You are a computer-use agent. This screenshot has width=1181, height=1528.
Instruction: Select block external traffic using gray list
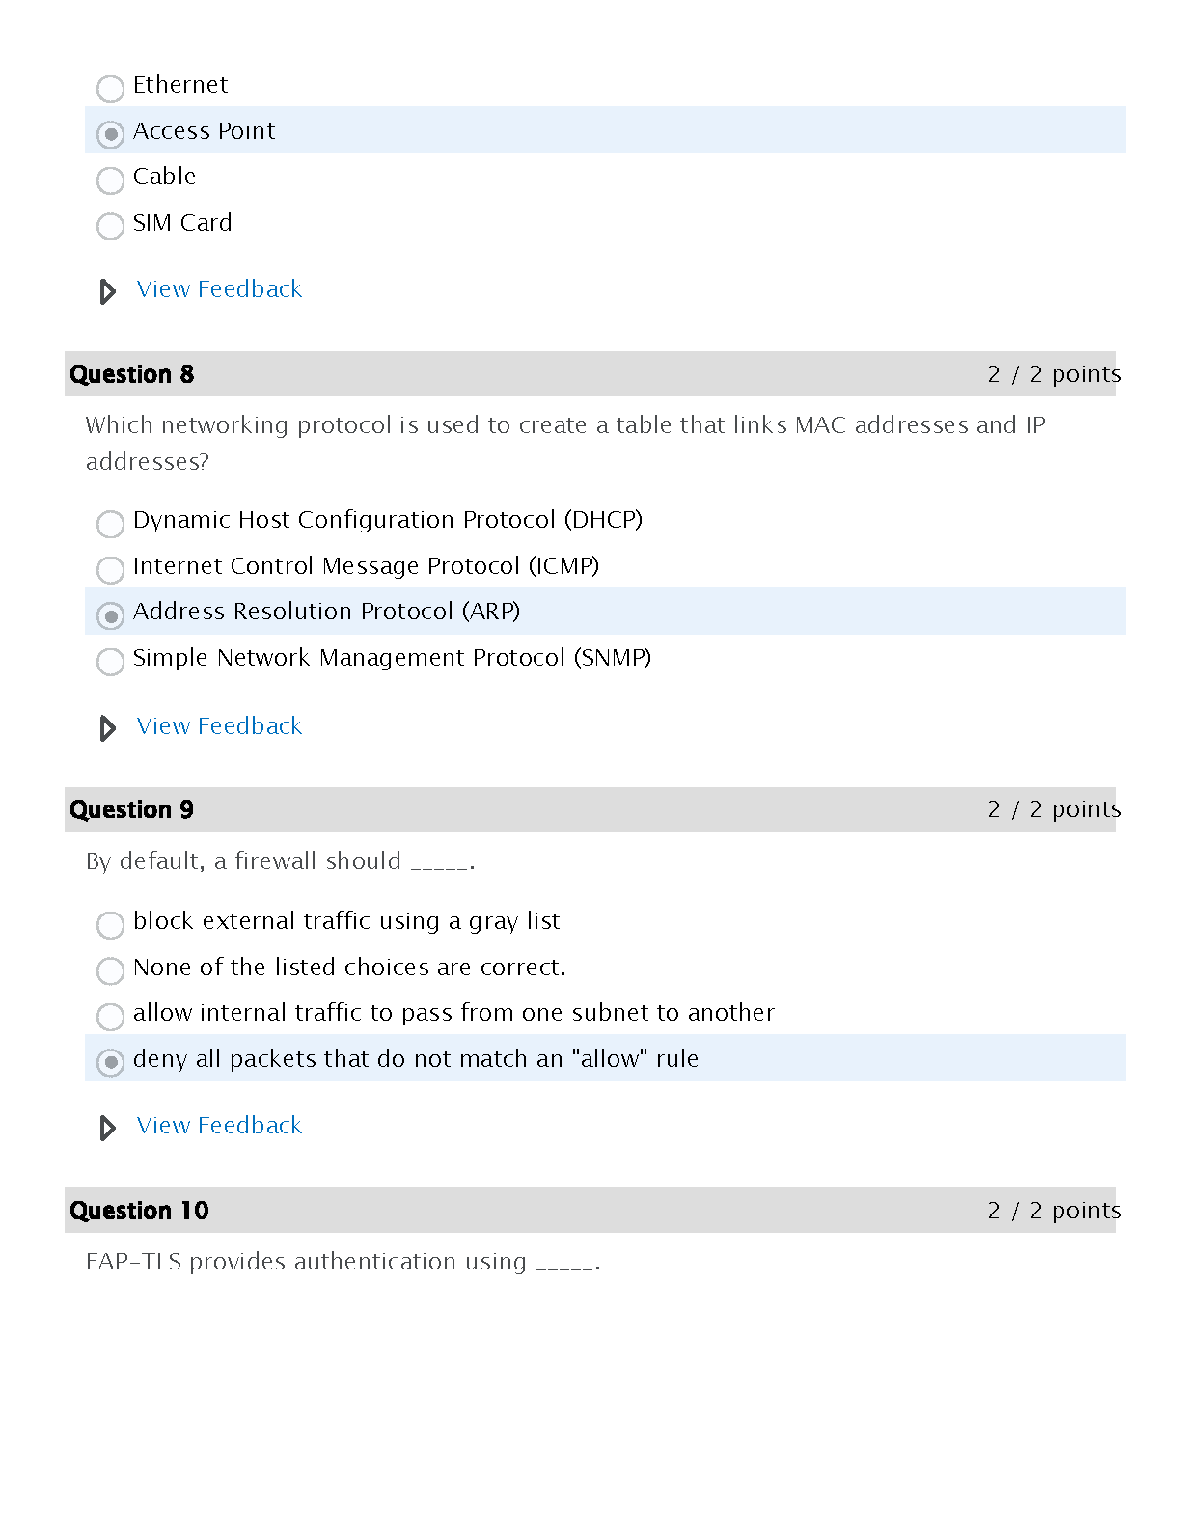click(x=111, y=925)
